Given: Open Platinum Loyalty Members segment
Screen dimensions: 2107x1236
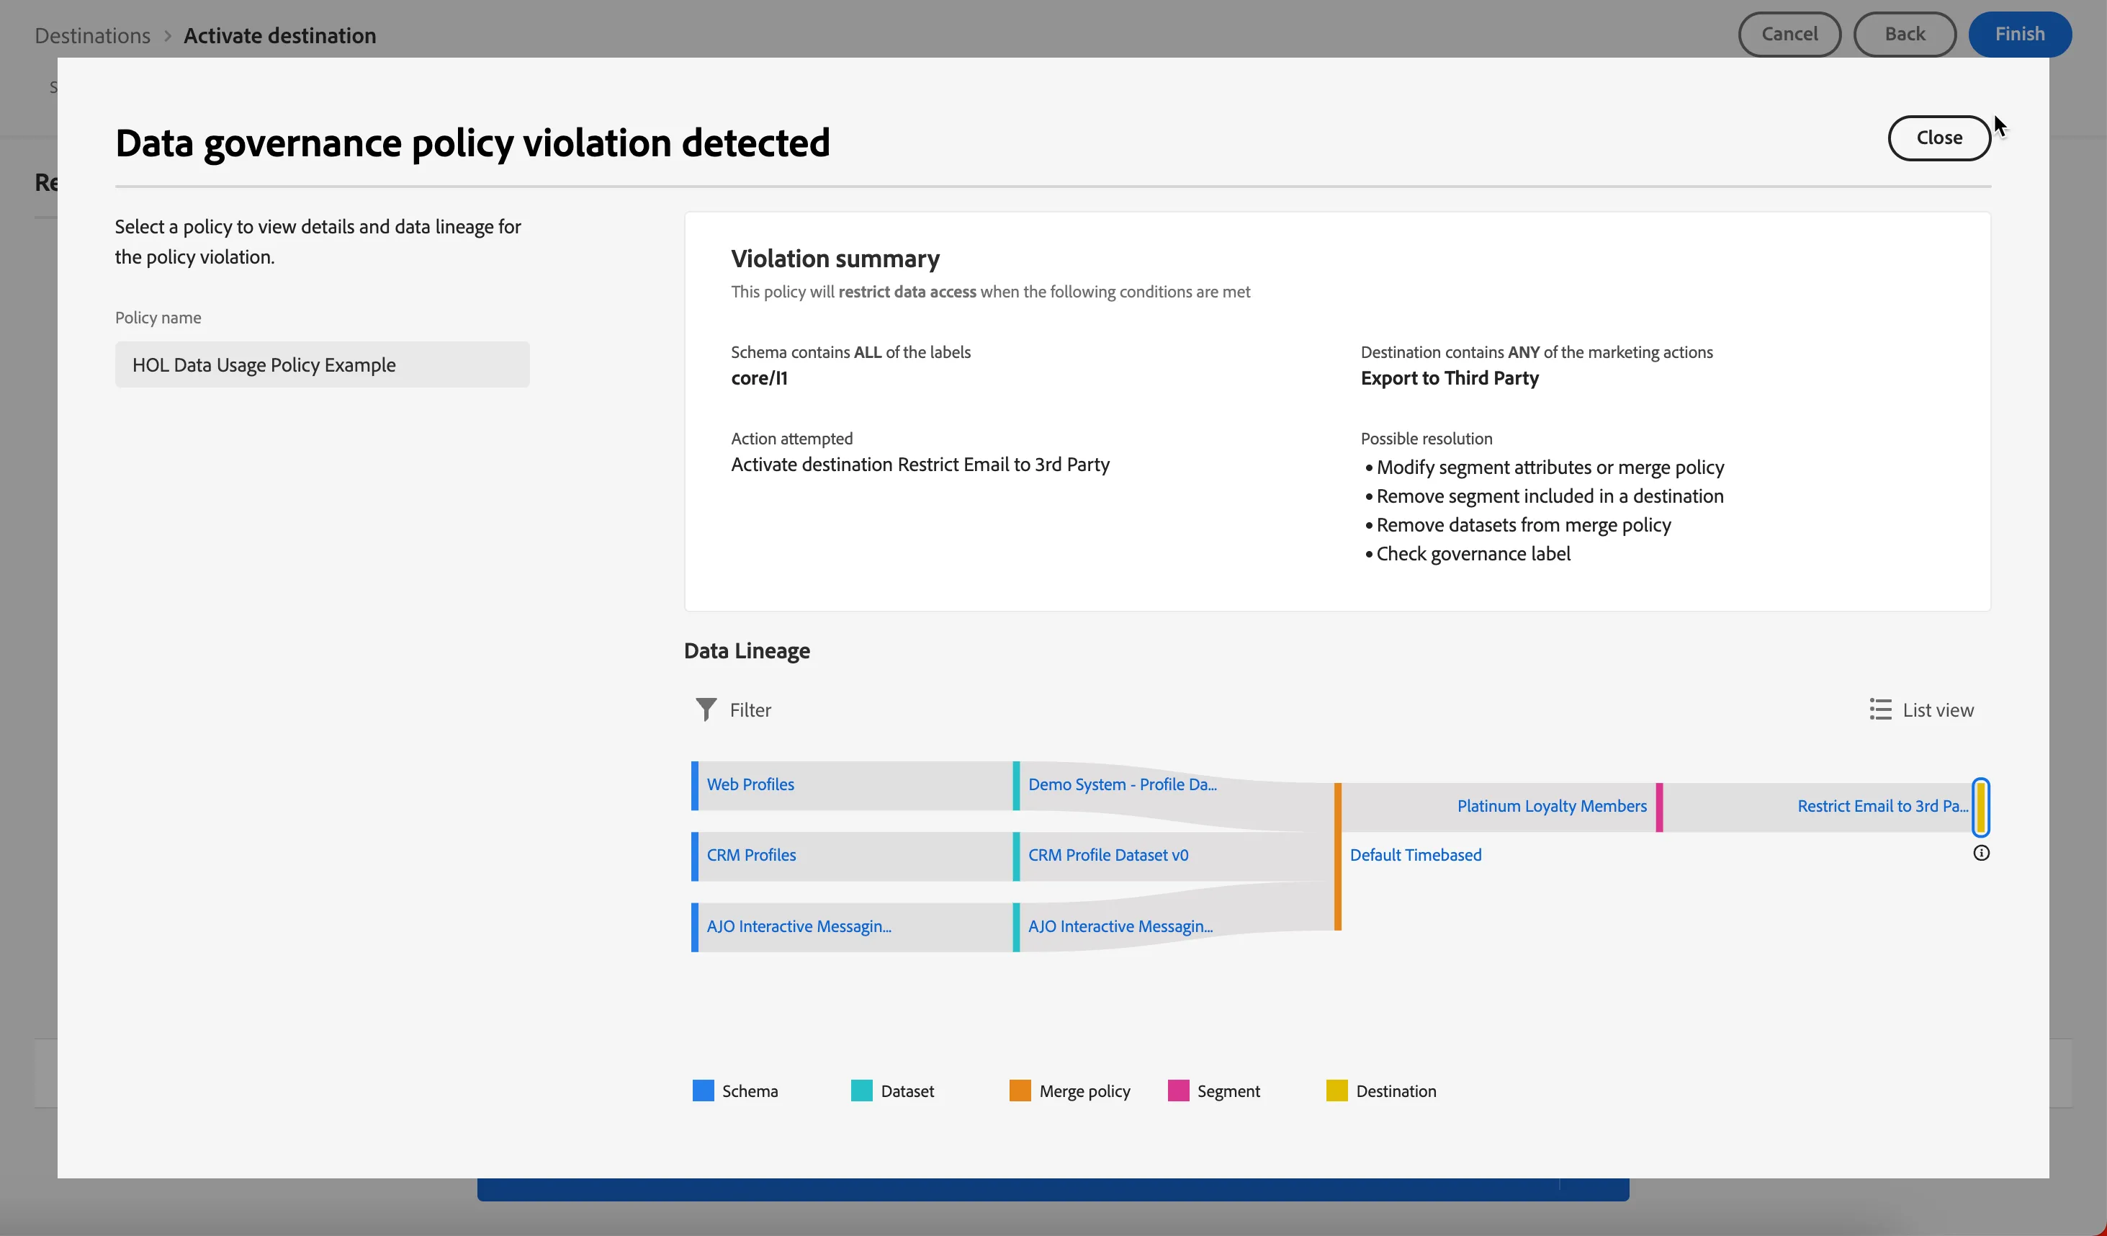Looking at the screenshot, I should coord(1551,806).
